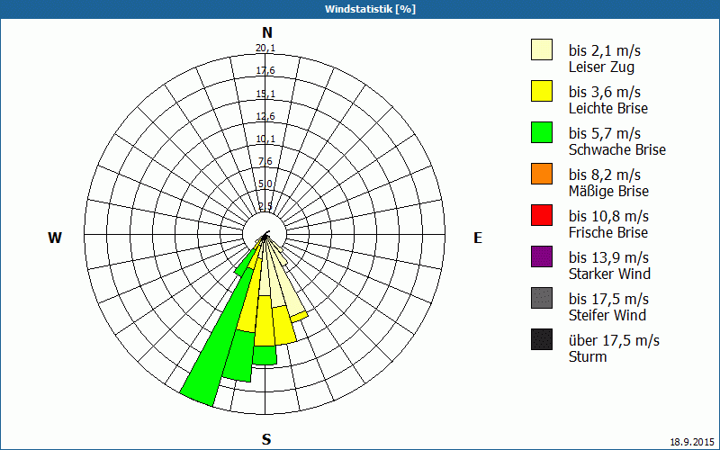This screenshot has height=450, width=720.
Task: Click the 'bis 2,1 m/s' legend text
Action: (605, 50)
